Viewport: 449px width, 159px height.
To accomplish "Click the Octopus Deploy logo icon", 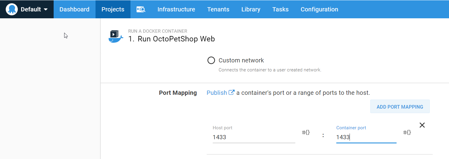I will (x=12, y=9).
